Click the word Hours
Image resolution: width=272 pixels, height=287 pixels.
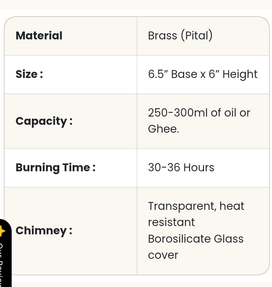[199, 168]
